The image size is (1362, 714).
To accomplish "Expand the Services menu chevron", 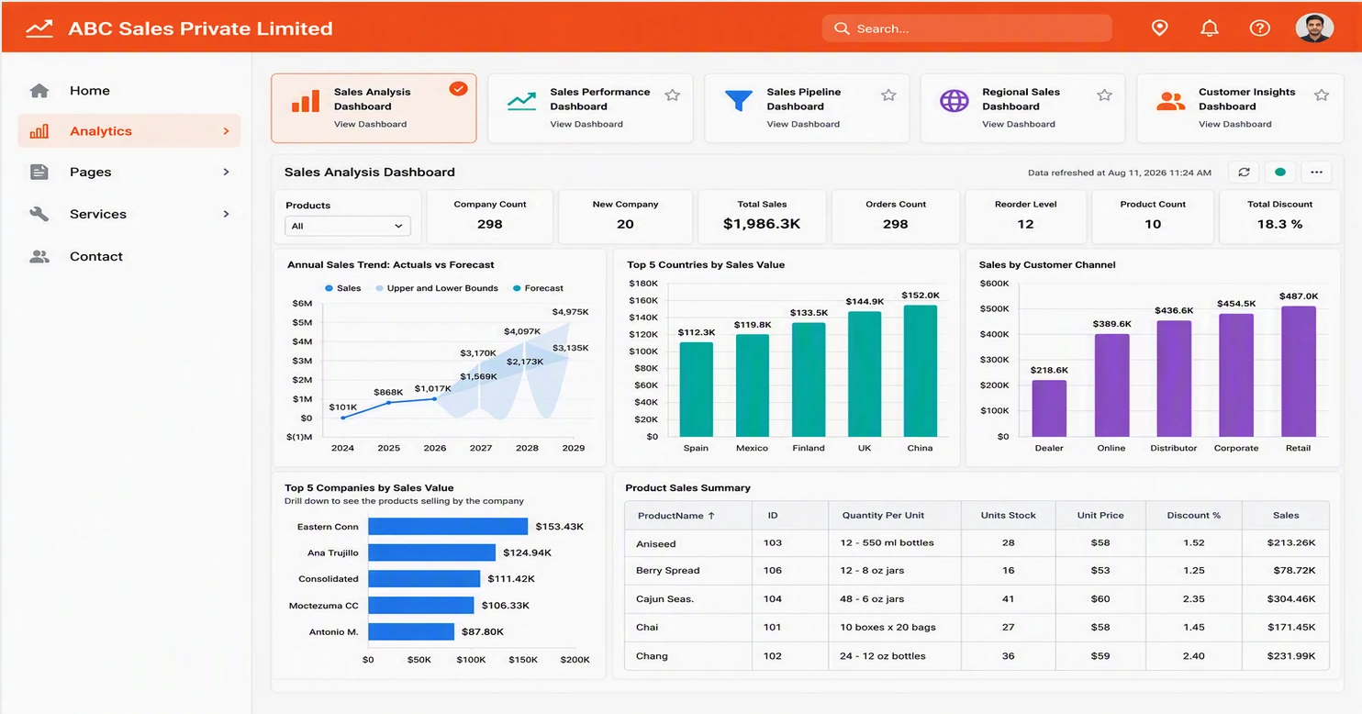I will pos(226,214).
